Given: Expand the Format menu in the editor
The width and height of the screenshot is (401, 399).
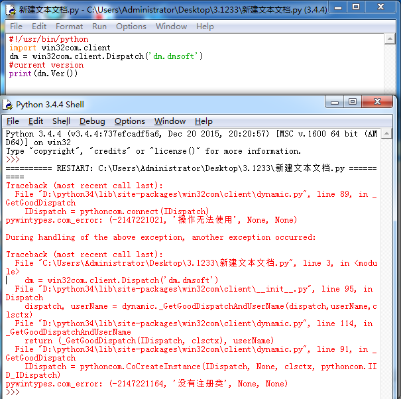Looking at the screenshot, I should click(x=69, y=27).
